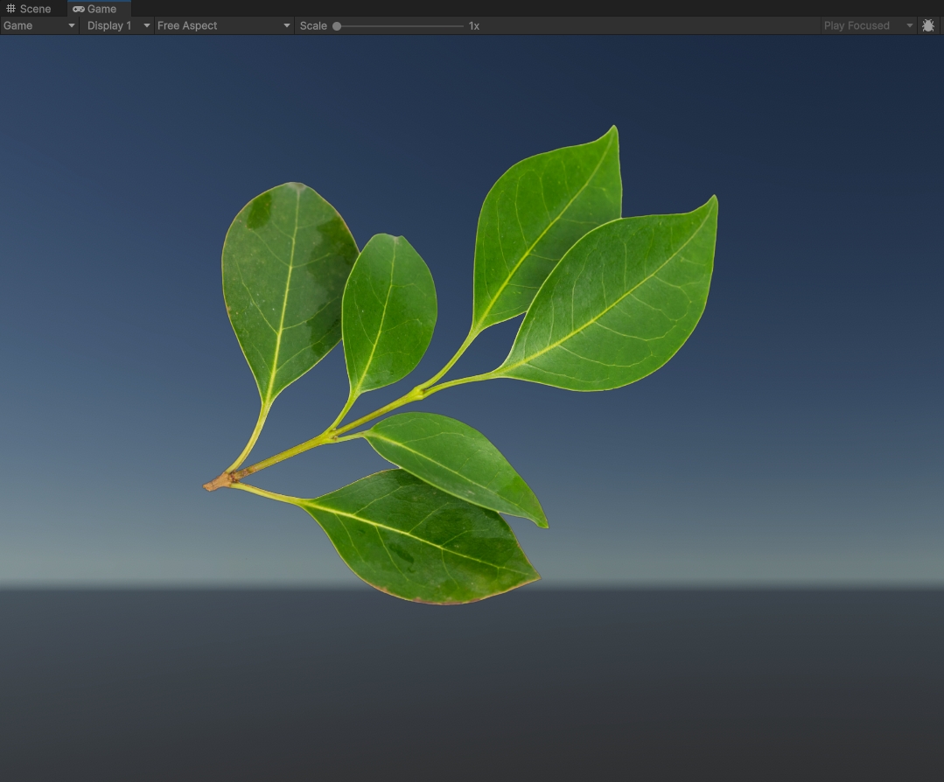
Task: Open the Play Focused dropdown
Action: (x=868, y=25)
